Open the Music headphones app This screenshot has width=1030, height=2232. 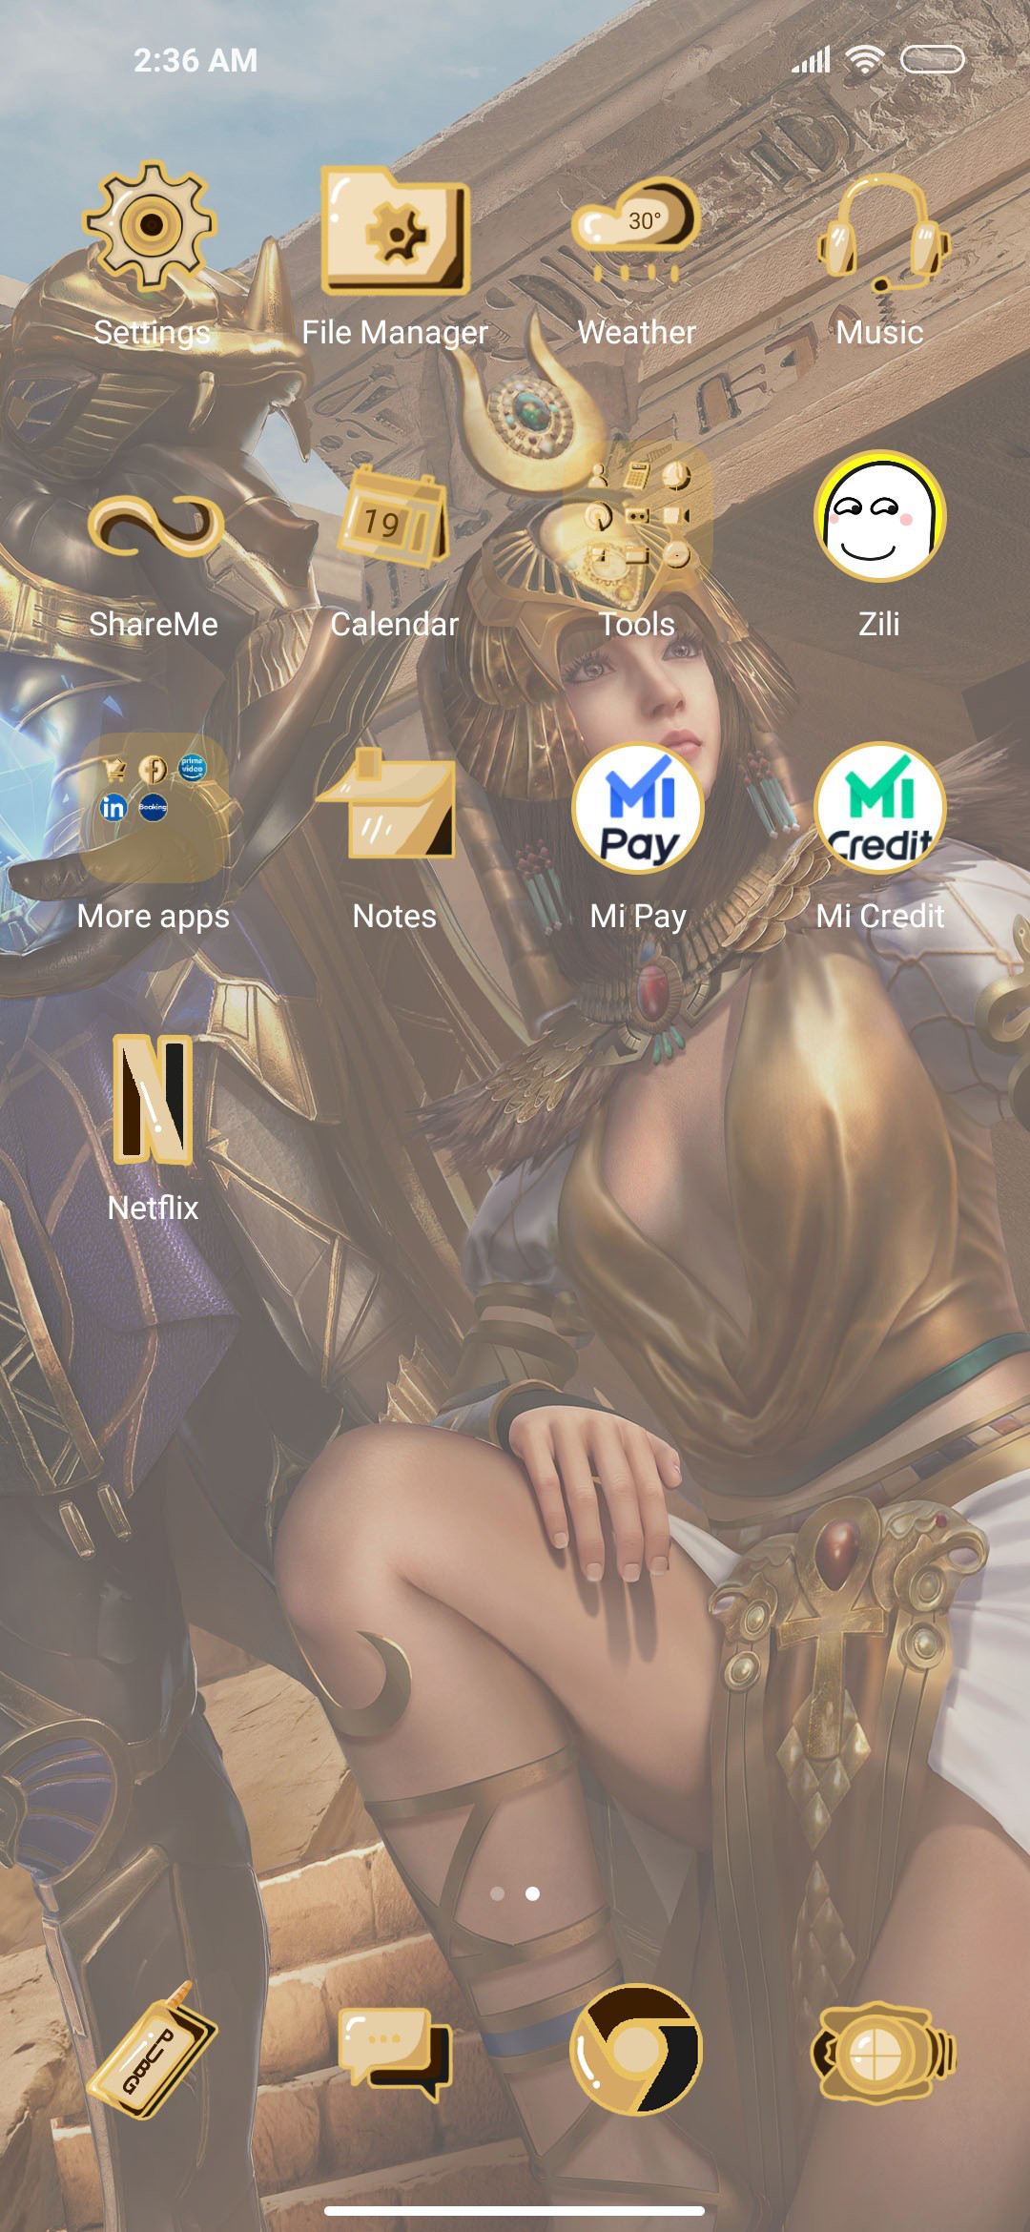point(881,232)
